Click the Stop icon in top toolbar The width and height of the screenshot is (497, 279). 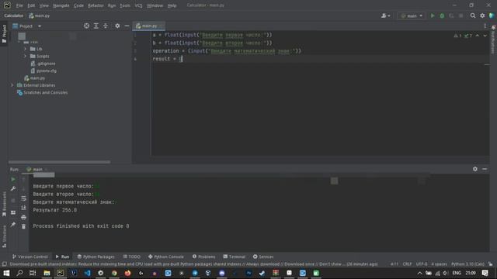[461, 15]
